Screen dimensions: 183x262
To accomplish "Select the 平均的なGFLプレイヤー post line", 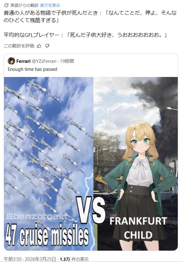I will click(x=85, y=35).
